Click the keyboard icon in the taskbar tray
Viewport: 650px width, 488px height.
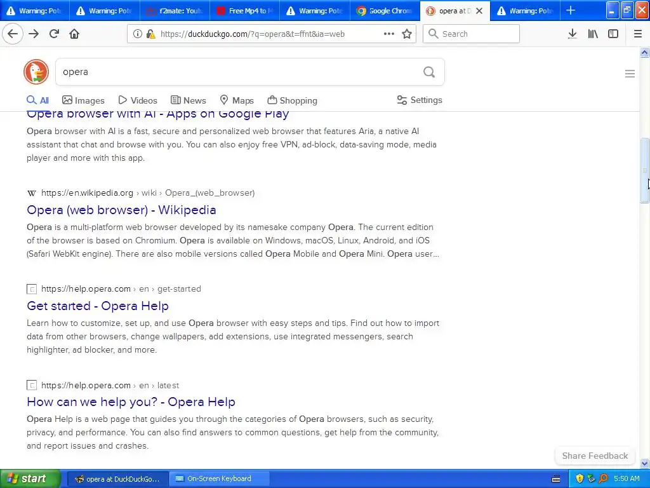tap(556, 479)
